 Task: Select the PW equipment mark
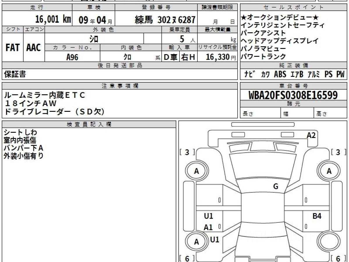[x=340, y=75]
